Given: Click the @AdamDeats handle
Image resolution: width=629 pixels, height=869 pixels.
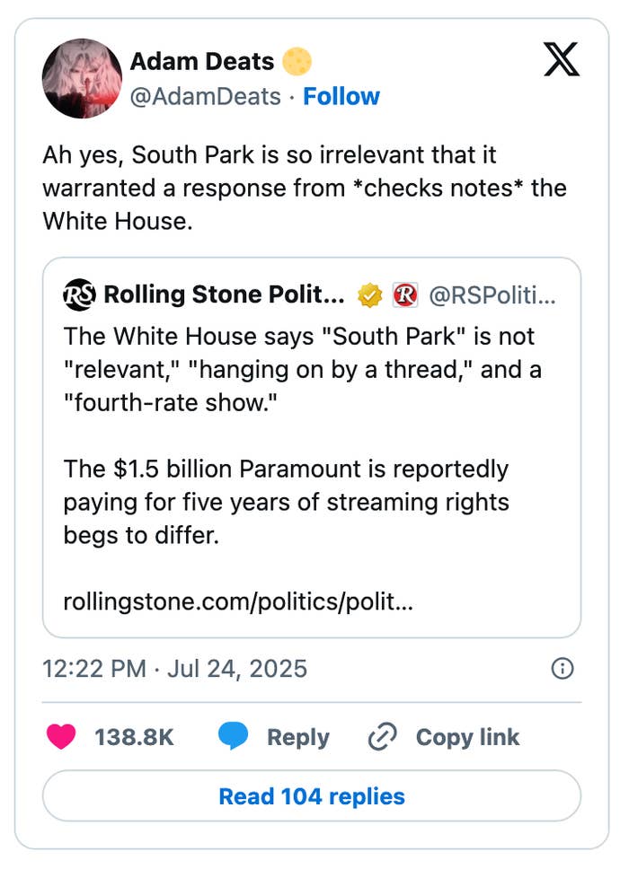Looking at the screenshot, I should [206, 96].
